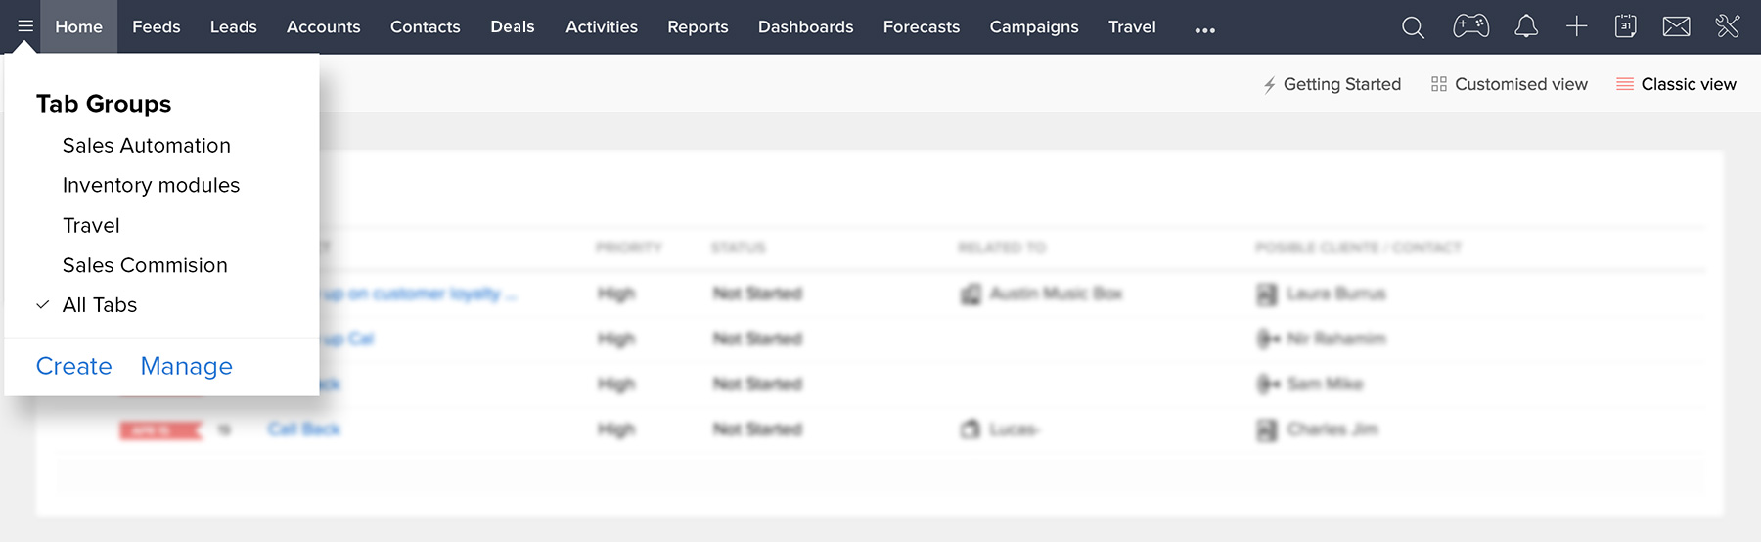Open the search magnifier icon
1761x542 pixels.
(1413, 27)
